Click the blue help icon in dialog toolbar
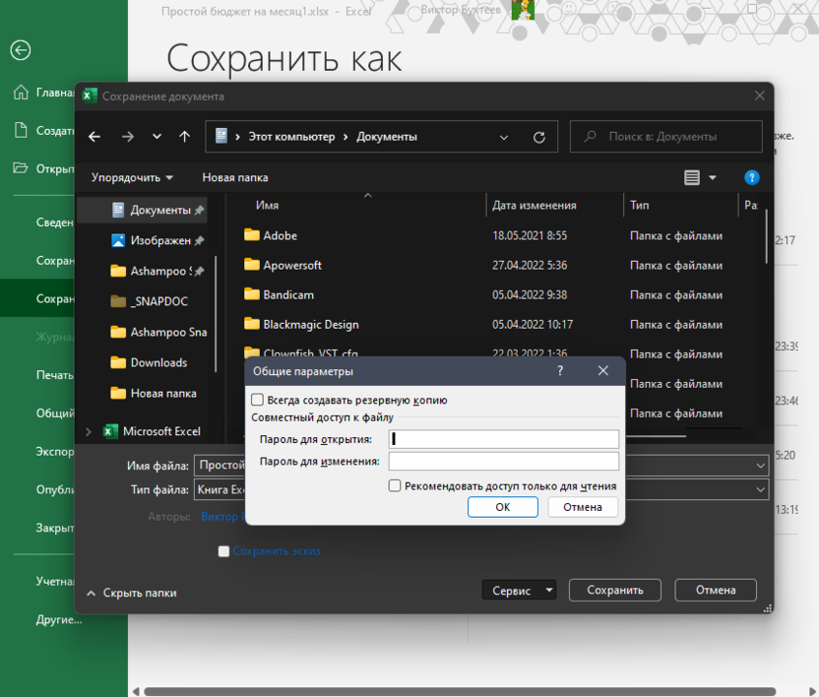819x697 pixels. tap(752, 178)
